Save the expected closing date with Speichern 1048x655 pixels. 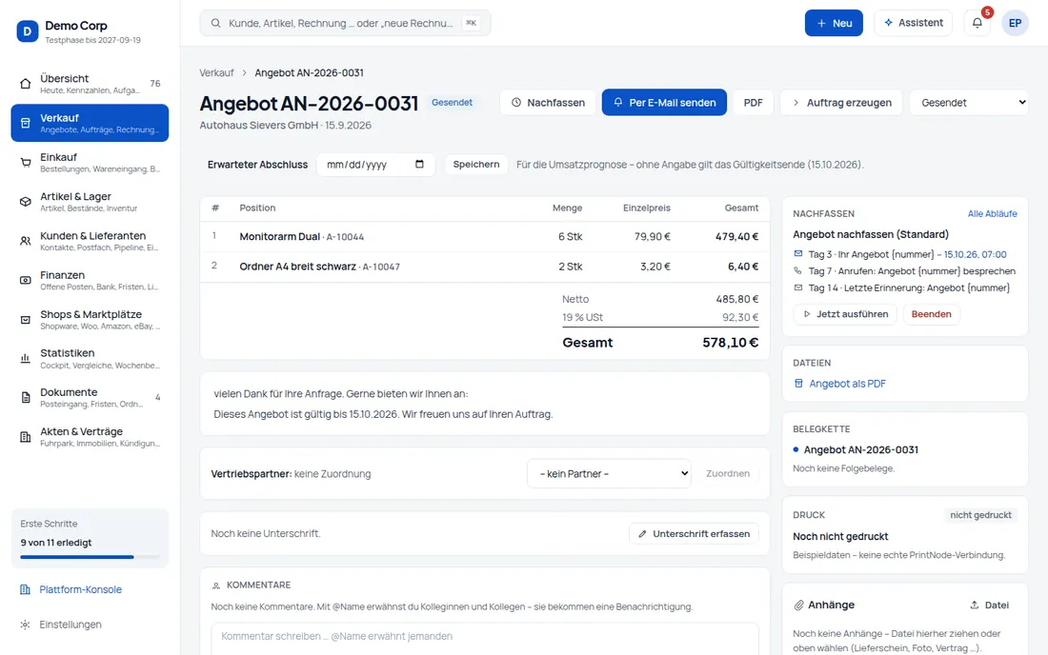tap(475, 165)
